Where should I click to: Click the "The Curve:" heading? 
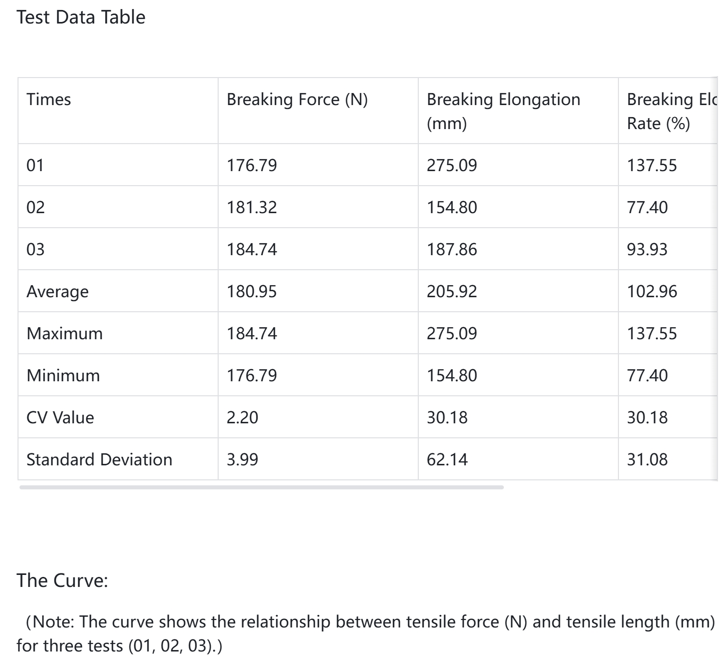pos(62,580)
